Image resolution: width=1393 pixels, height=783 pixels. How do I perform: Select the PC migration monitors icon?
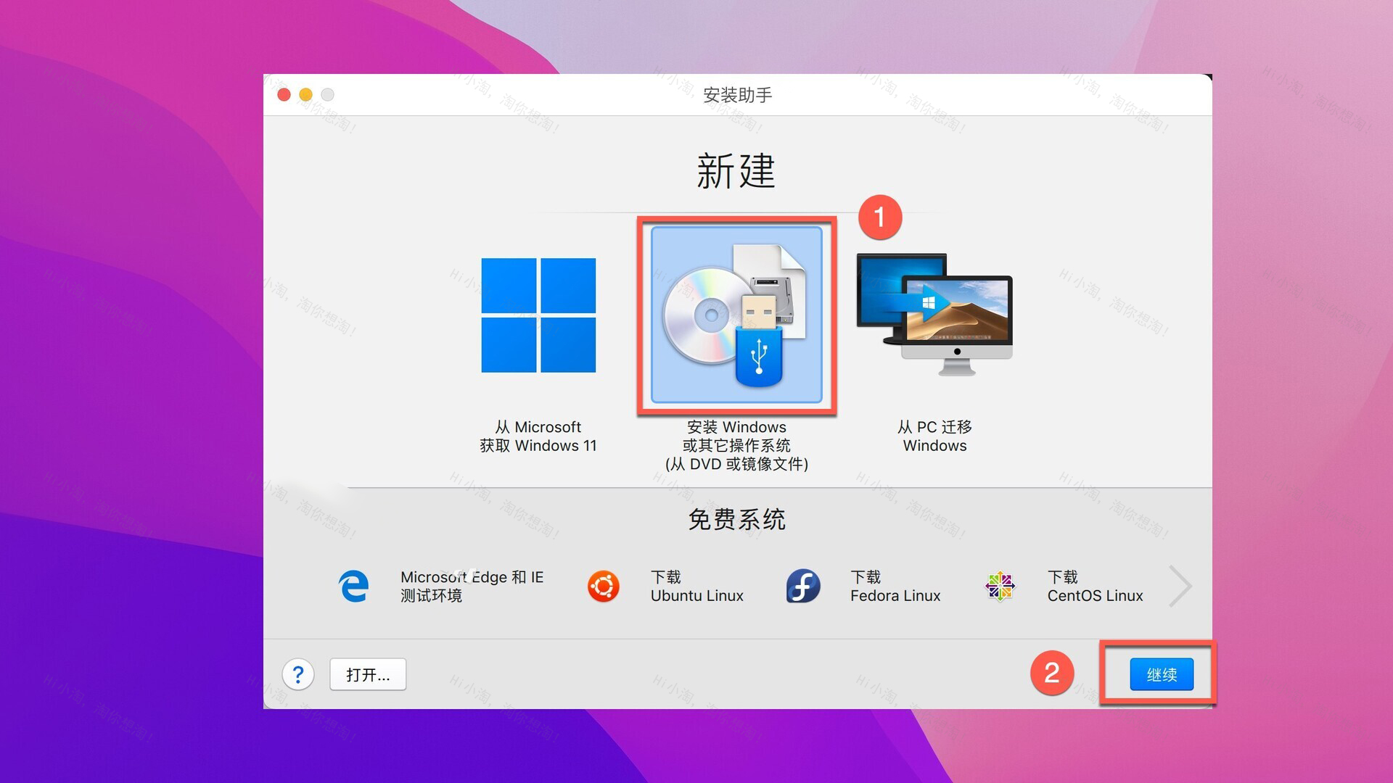pyautogui.click(x=934, y=314)
